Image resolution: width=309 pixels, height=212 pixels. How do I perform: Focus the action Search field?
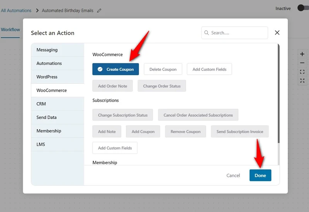pos(234,33)
